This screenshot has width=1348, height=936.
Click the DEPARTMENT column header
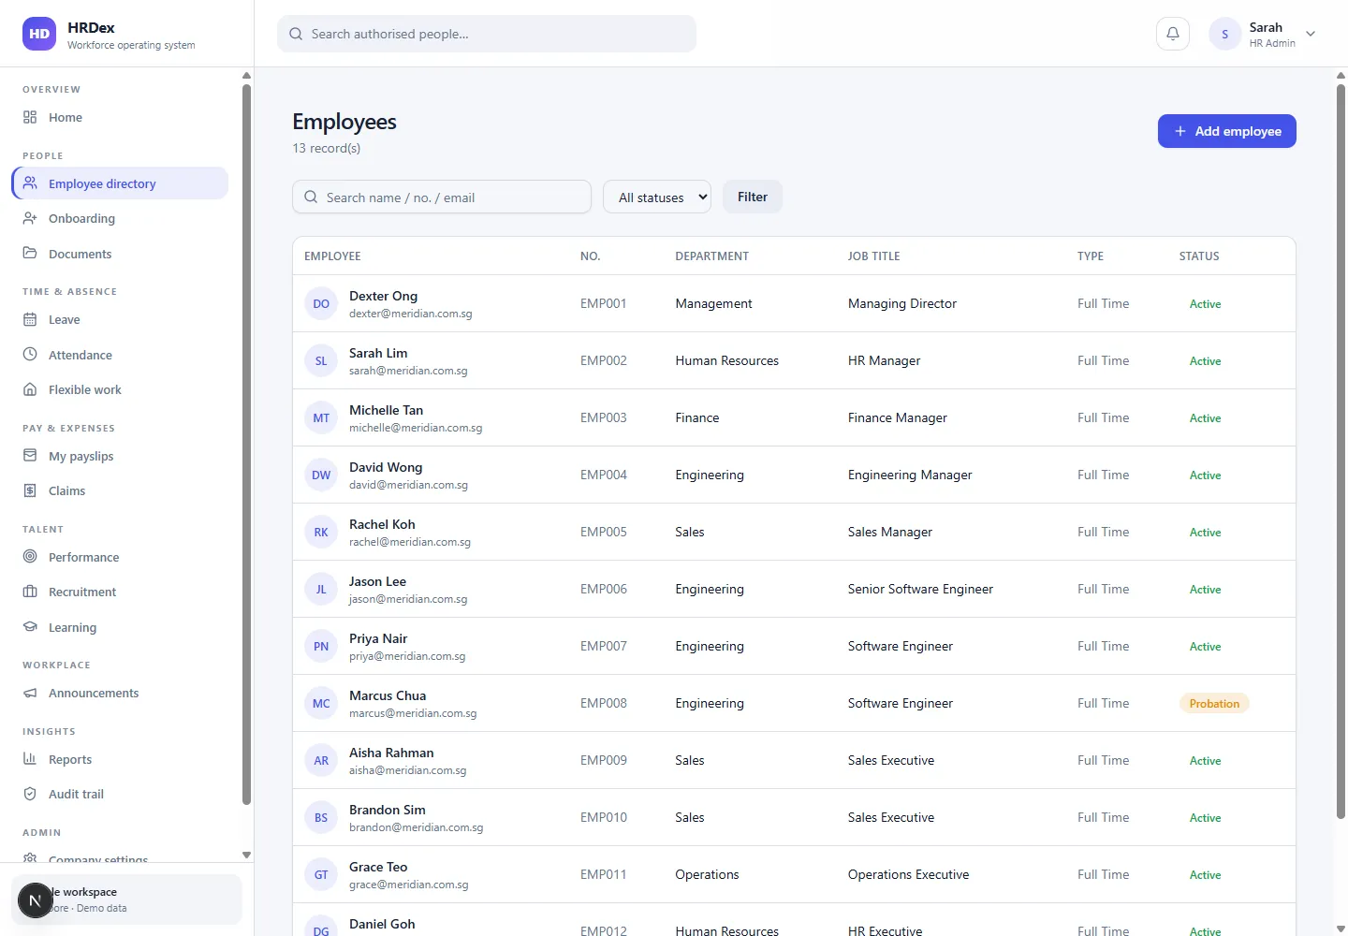coord(712,256)
